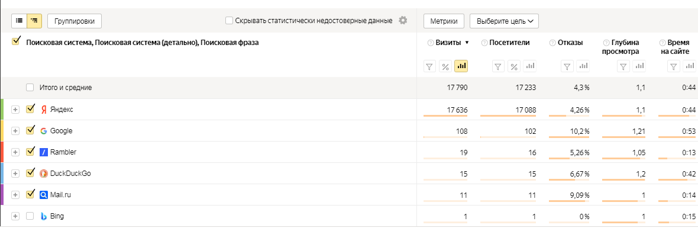Click the Итого и средние label

pos(66,88)
